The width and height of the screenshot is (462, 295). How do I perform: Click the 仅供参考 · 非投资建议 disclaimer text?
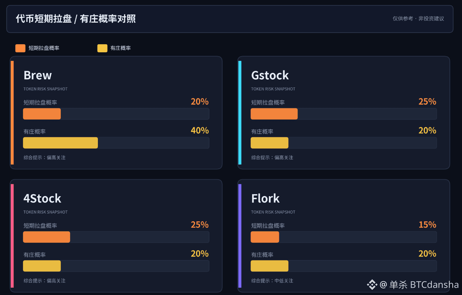click(418, 18)
